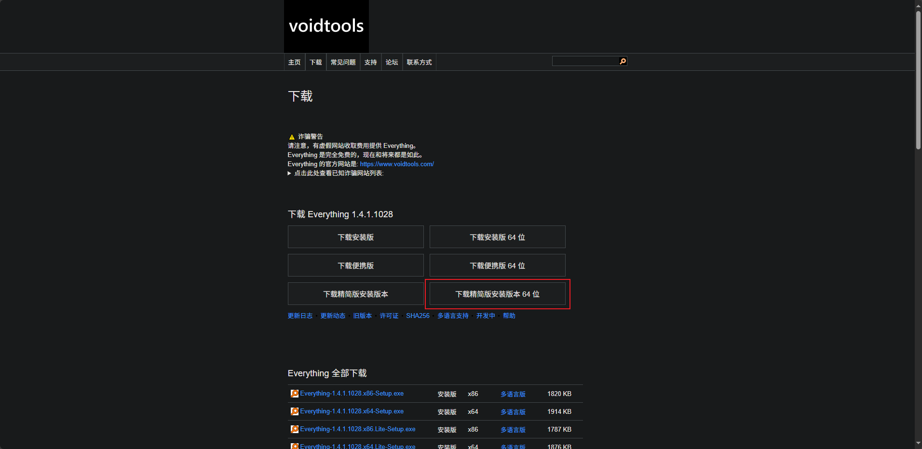Open the 下载 navigation item
The width and height of the screenshot is (922, 449).
pos(316,62)
